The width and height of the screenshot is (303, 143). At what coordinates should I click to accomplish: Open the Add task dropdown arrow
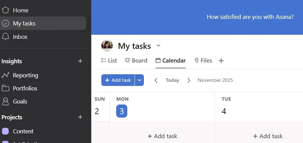139,80
